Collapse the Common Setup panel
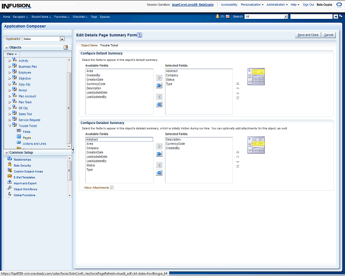This screenshot has height=276, width=345. click(x=6, y=153)
